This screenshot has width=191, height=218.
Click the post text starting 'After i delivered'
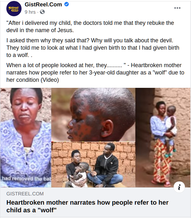point(90,26)
